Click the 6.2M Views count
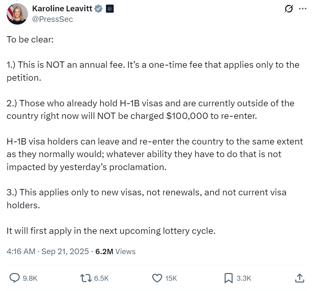 tap(115, 251)
